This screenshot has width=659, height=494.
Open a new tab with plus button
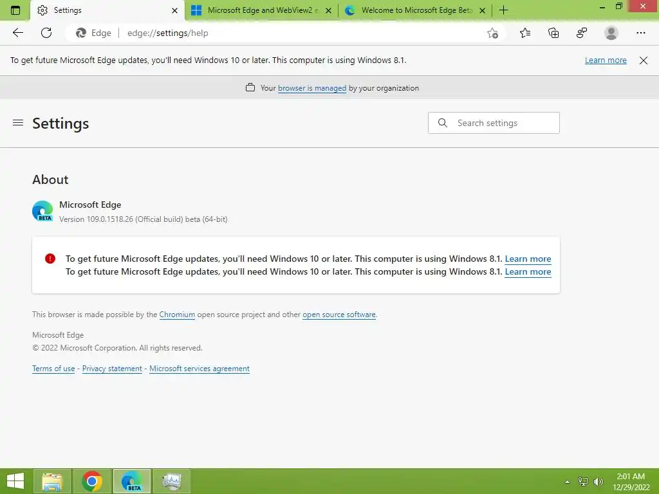(x=503, y=10)
